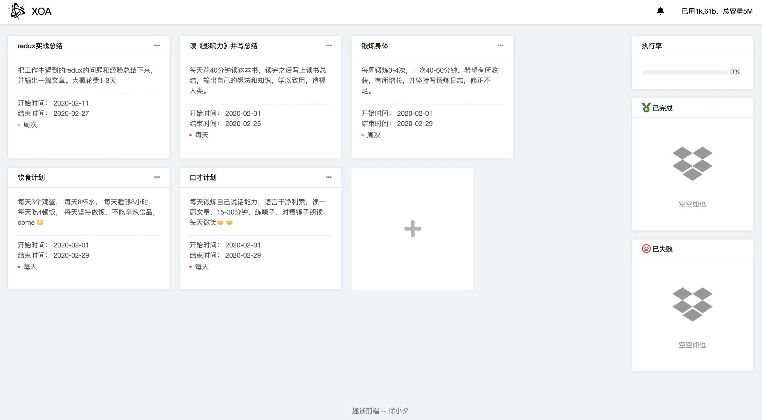Click the plus icon to add plan

pyautogui.click(x=412, y=229)
